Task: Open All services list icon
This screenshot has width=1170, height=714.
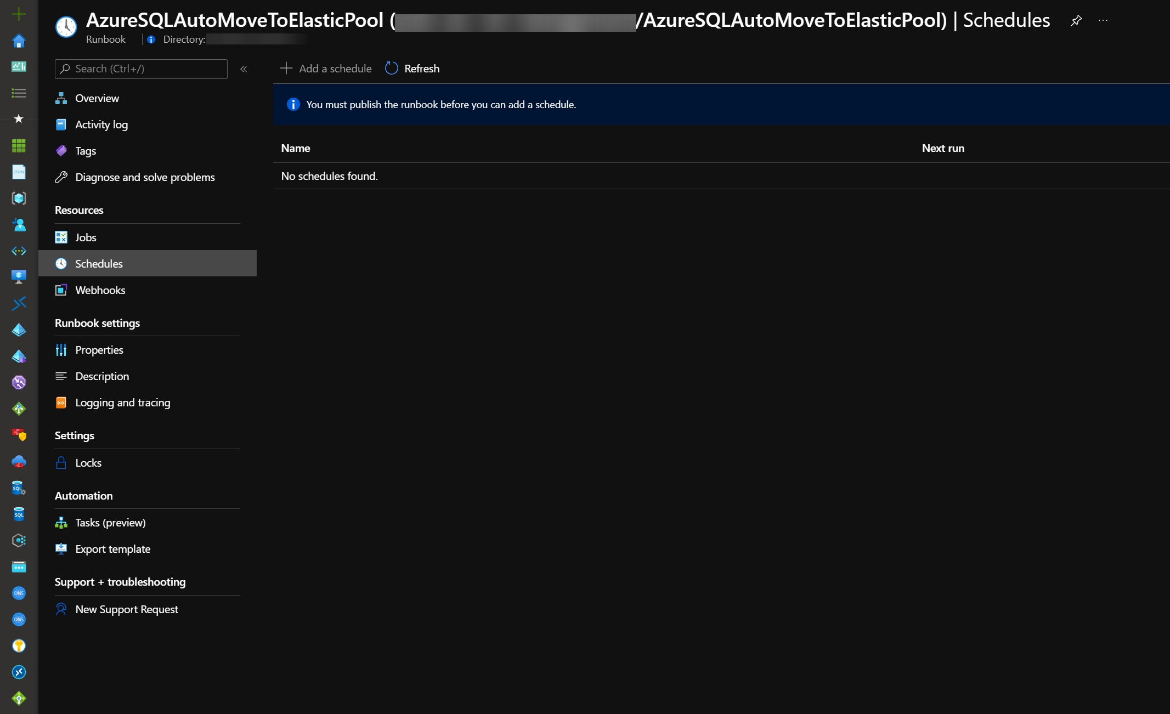Action: (19, 93)
